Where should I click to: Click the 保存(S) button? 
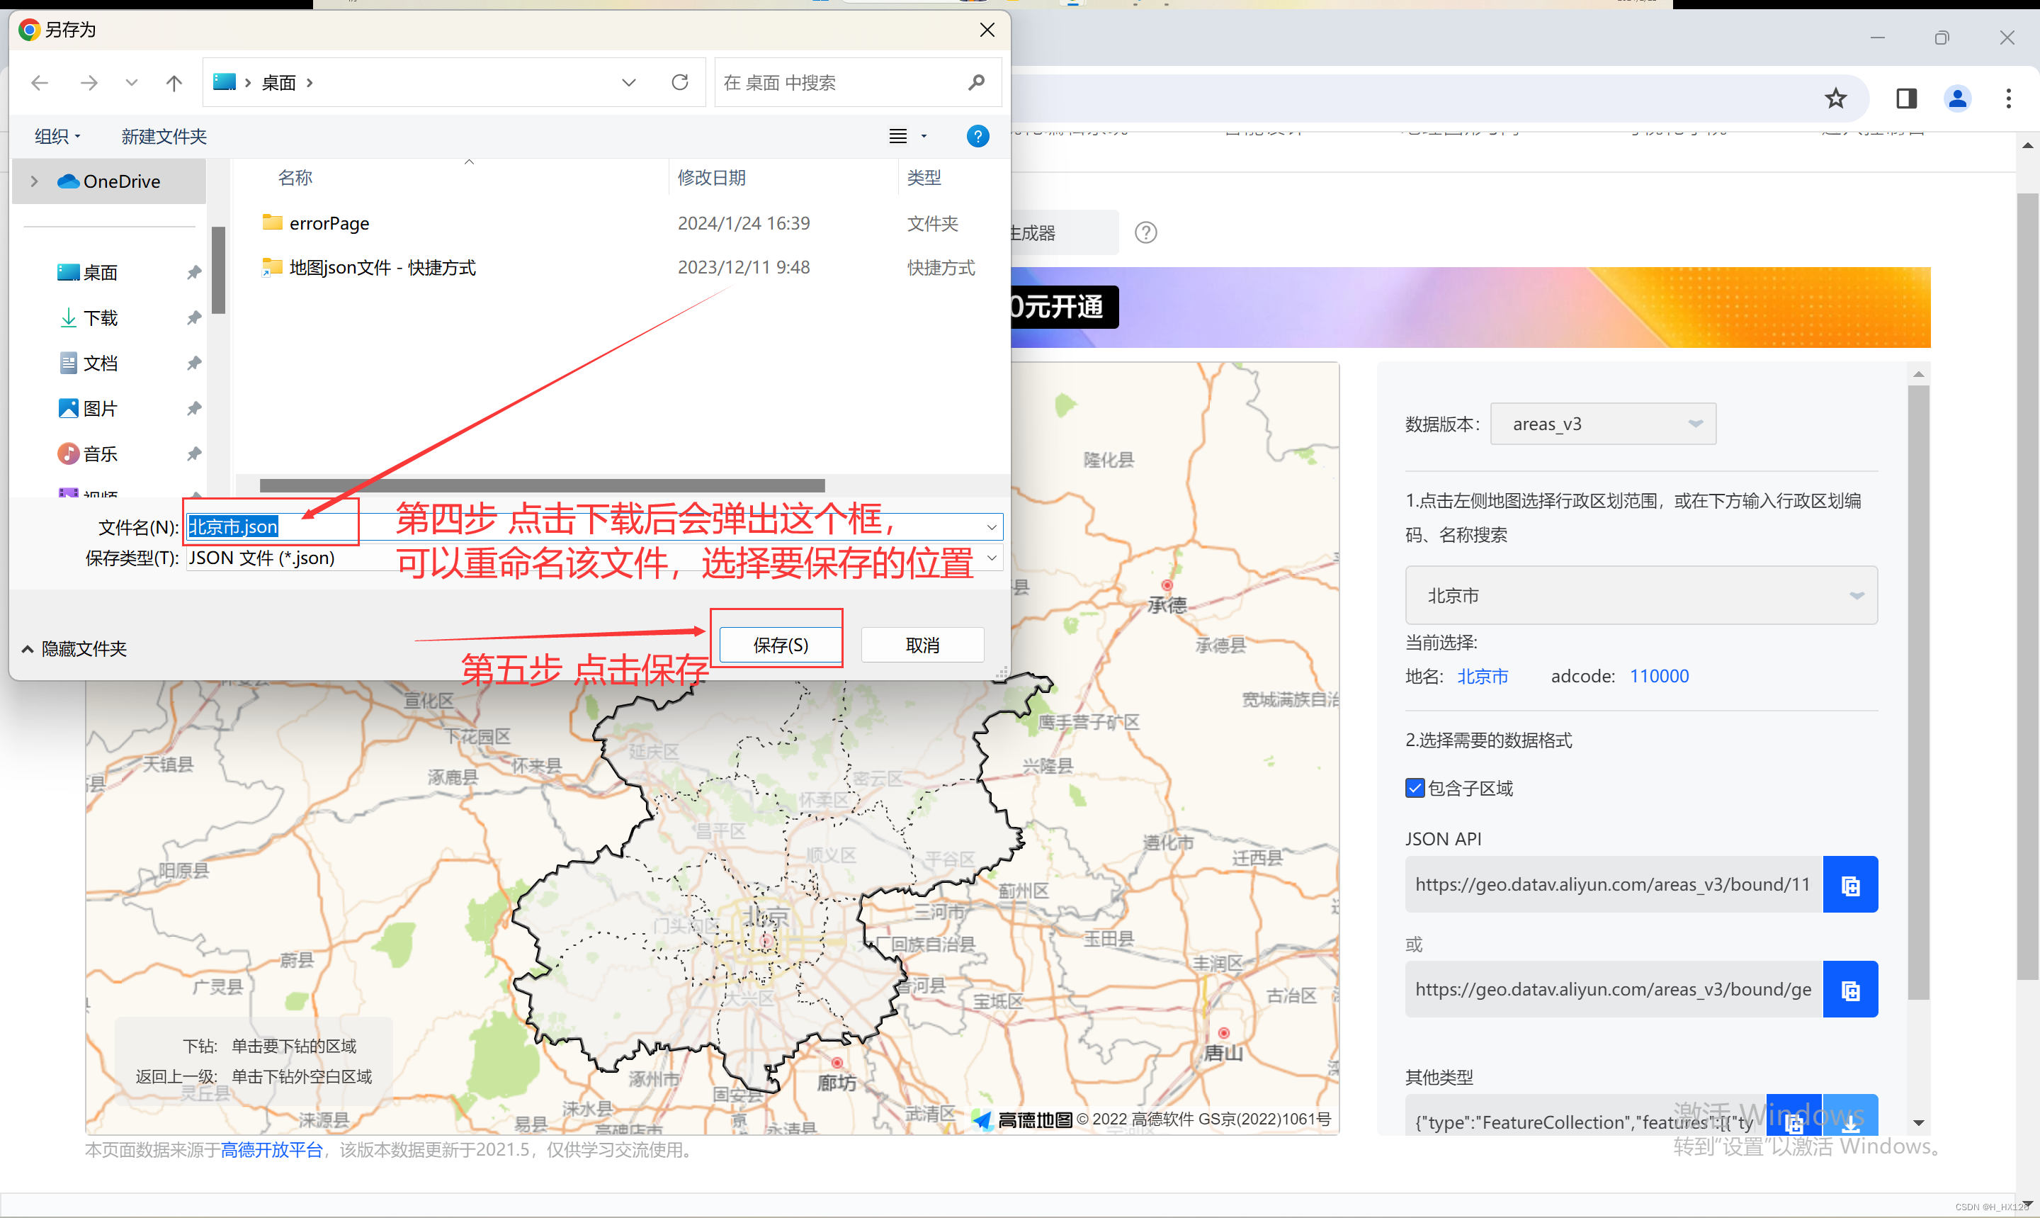tap(780, 645)
